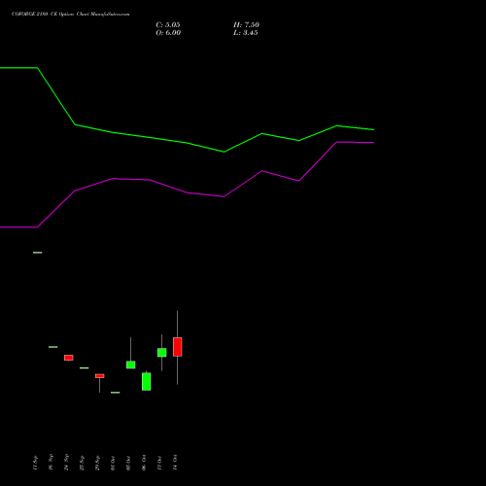
Task: Click the 13 Oct date label
Action: (x=159, y=463)
